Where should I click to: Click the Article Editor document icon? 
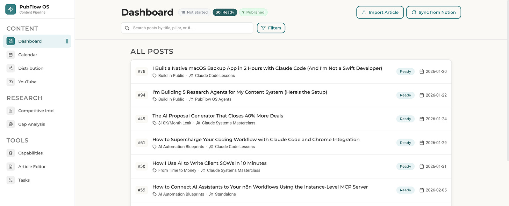click(x=12, y=167)
